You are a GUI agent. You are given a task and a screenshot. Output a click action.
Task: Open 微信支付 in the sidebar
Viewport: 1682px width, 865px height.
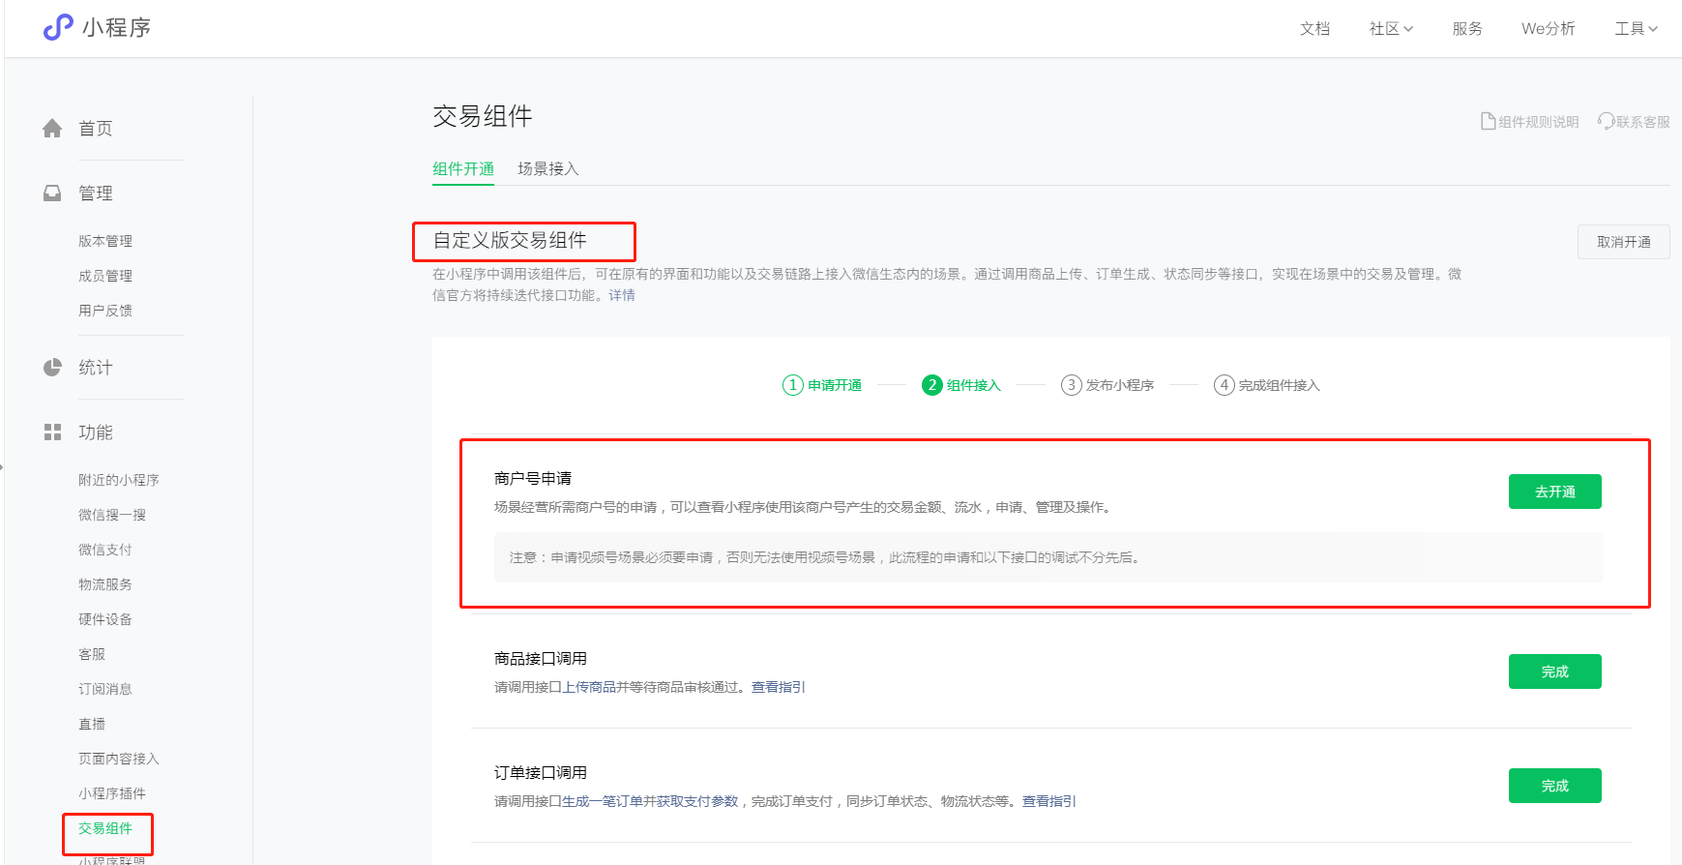(x=105, y=550)
